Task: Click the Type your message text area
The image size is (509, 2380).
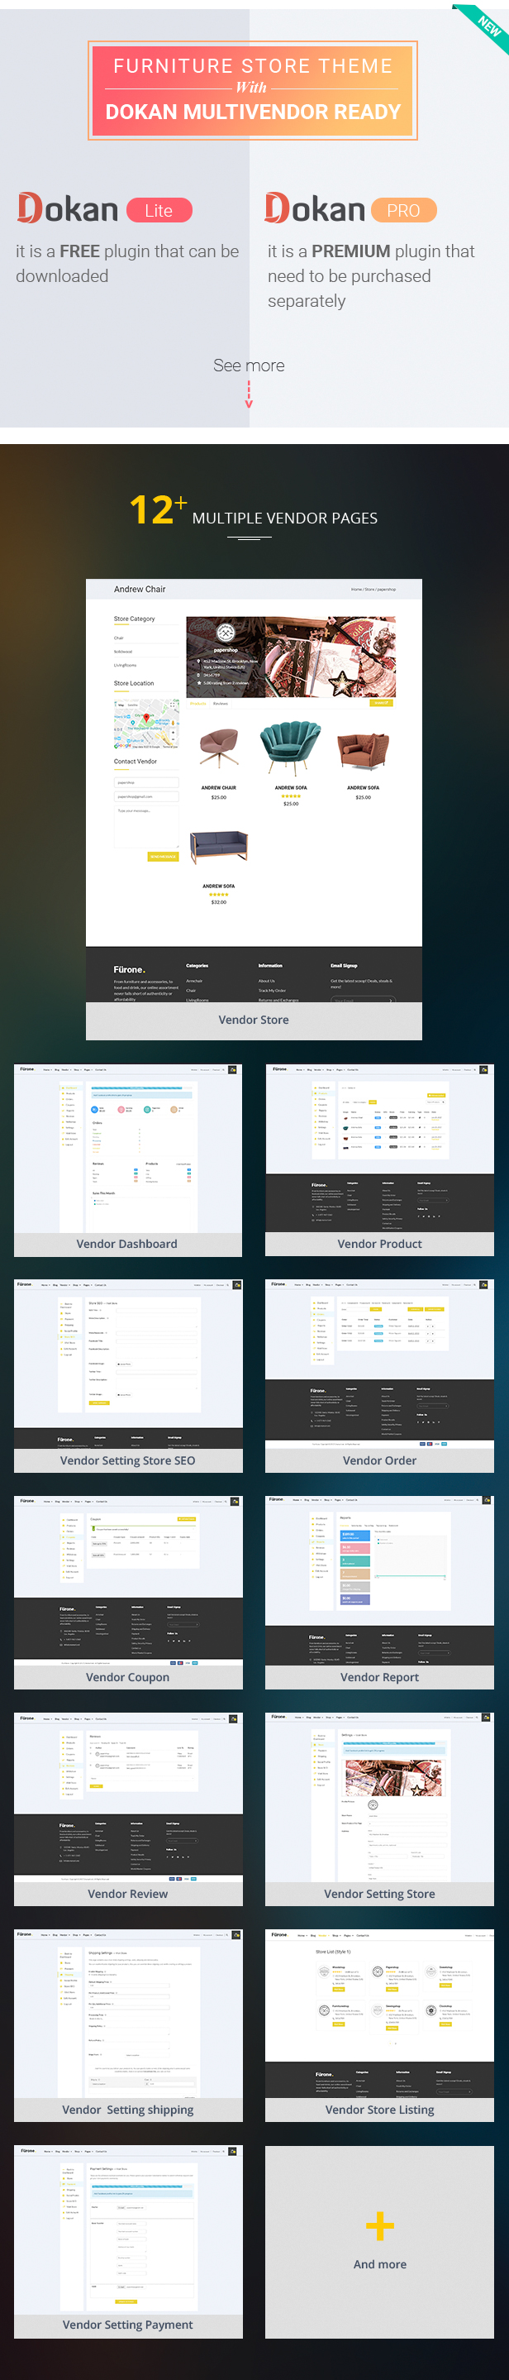Action: click(x=146, y=826)
